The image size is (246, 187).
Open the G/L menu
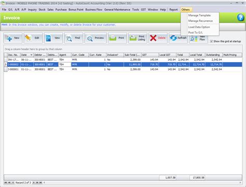point(10,10)
